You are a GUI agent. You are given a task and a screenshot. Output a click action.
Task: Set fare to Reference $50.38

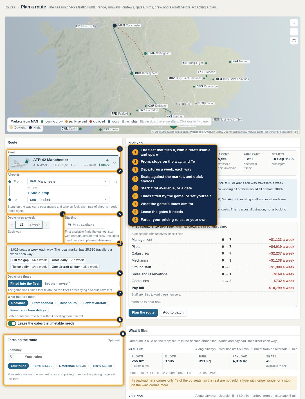pos(72,366)
